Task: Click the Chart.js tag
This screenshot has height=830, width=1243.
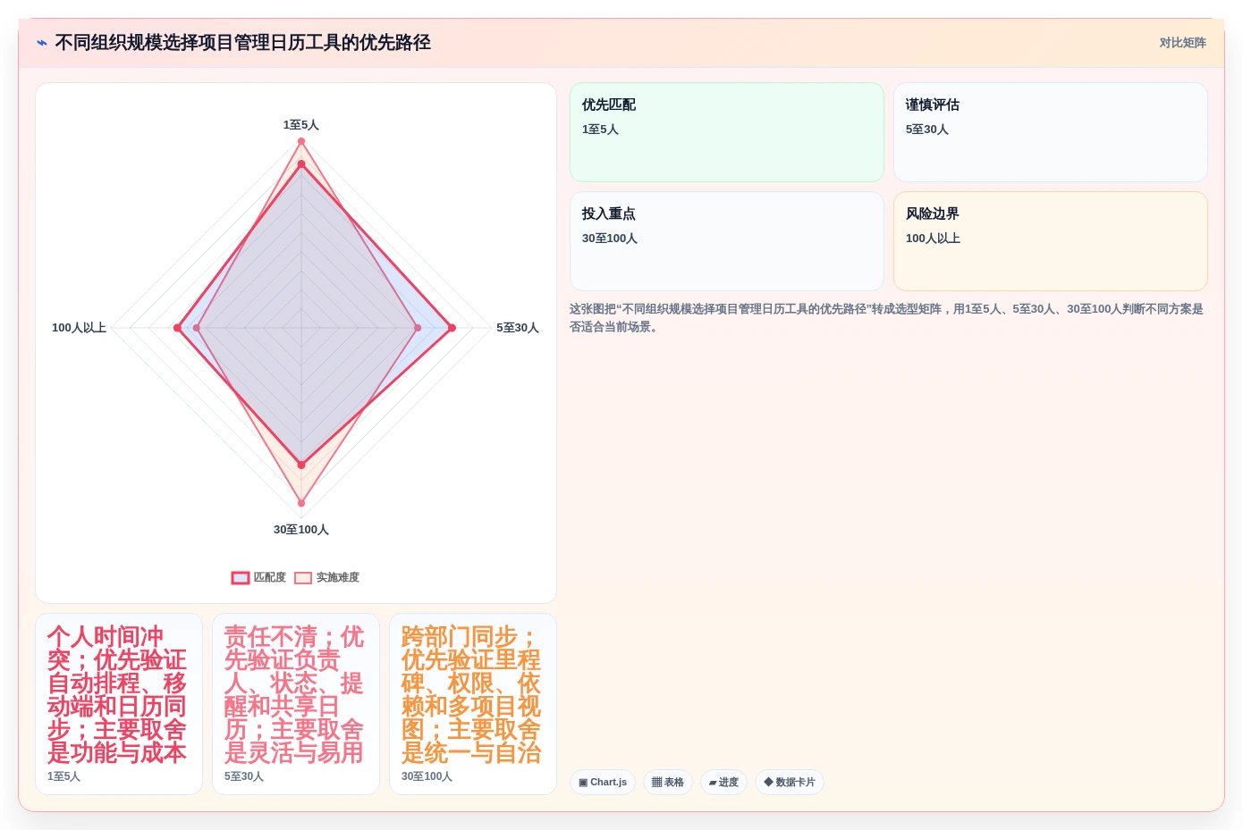Action: pyautogui.click(x=603, y=783)
